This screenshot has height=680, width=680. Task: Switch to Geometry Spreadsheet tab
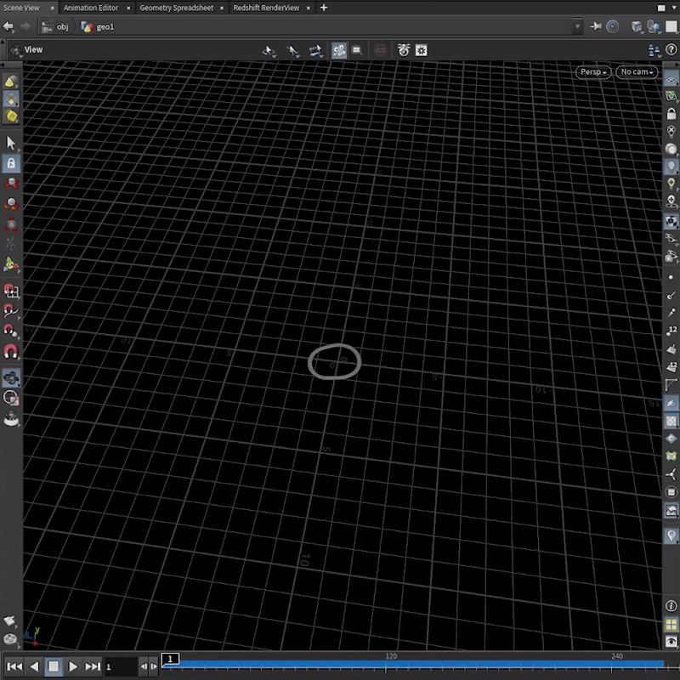click(177, 8)
